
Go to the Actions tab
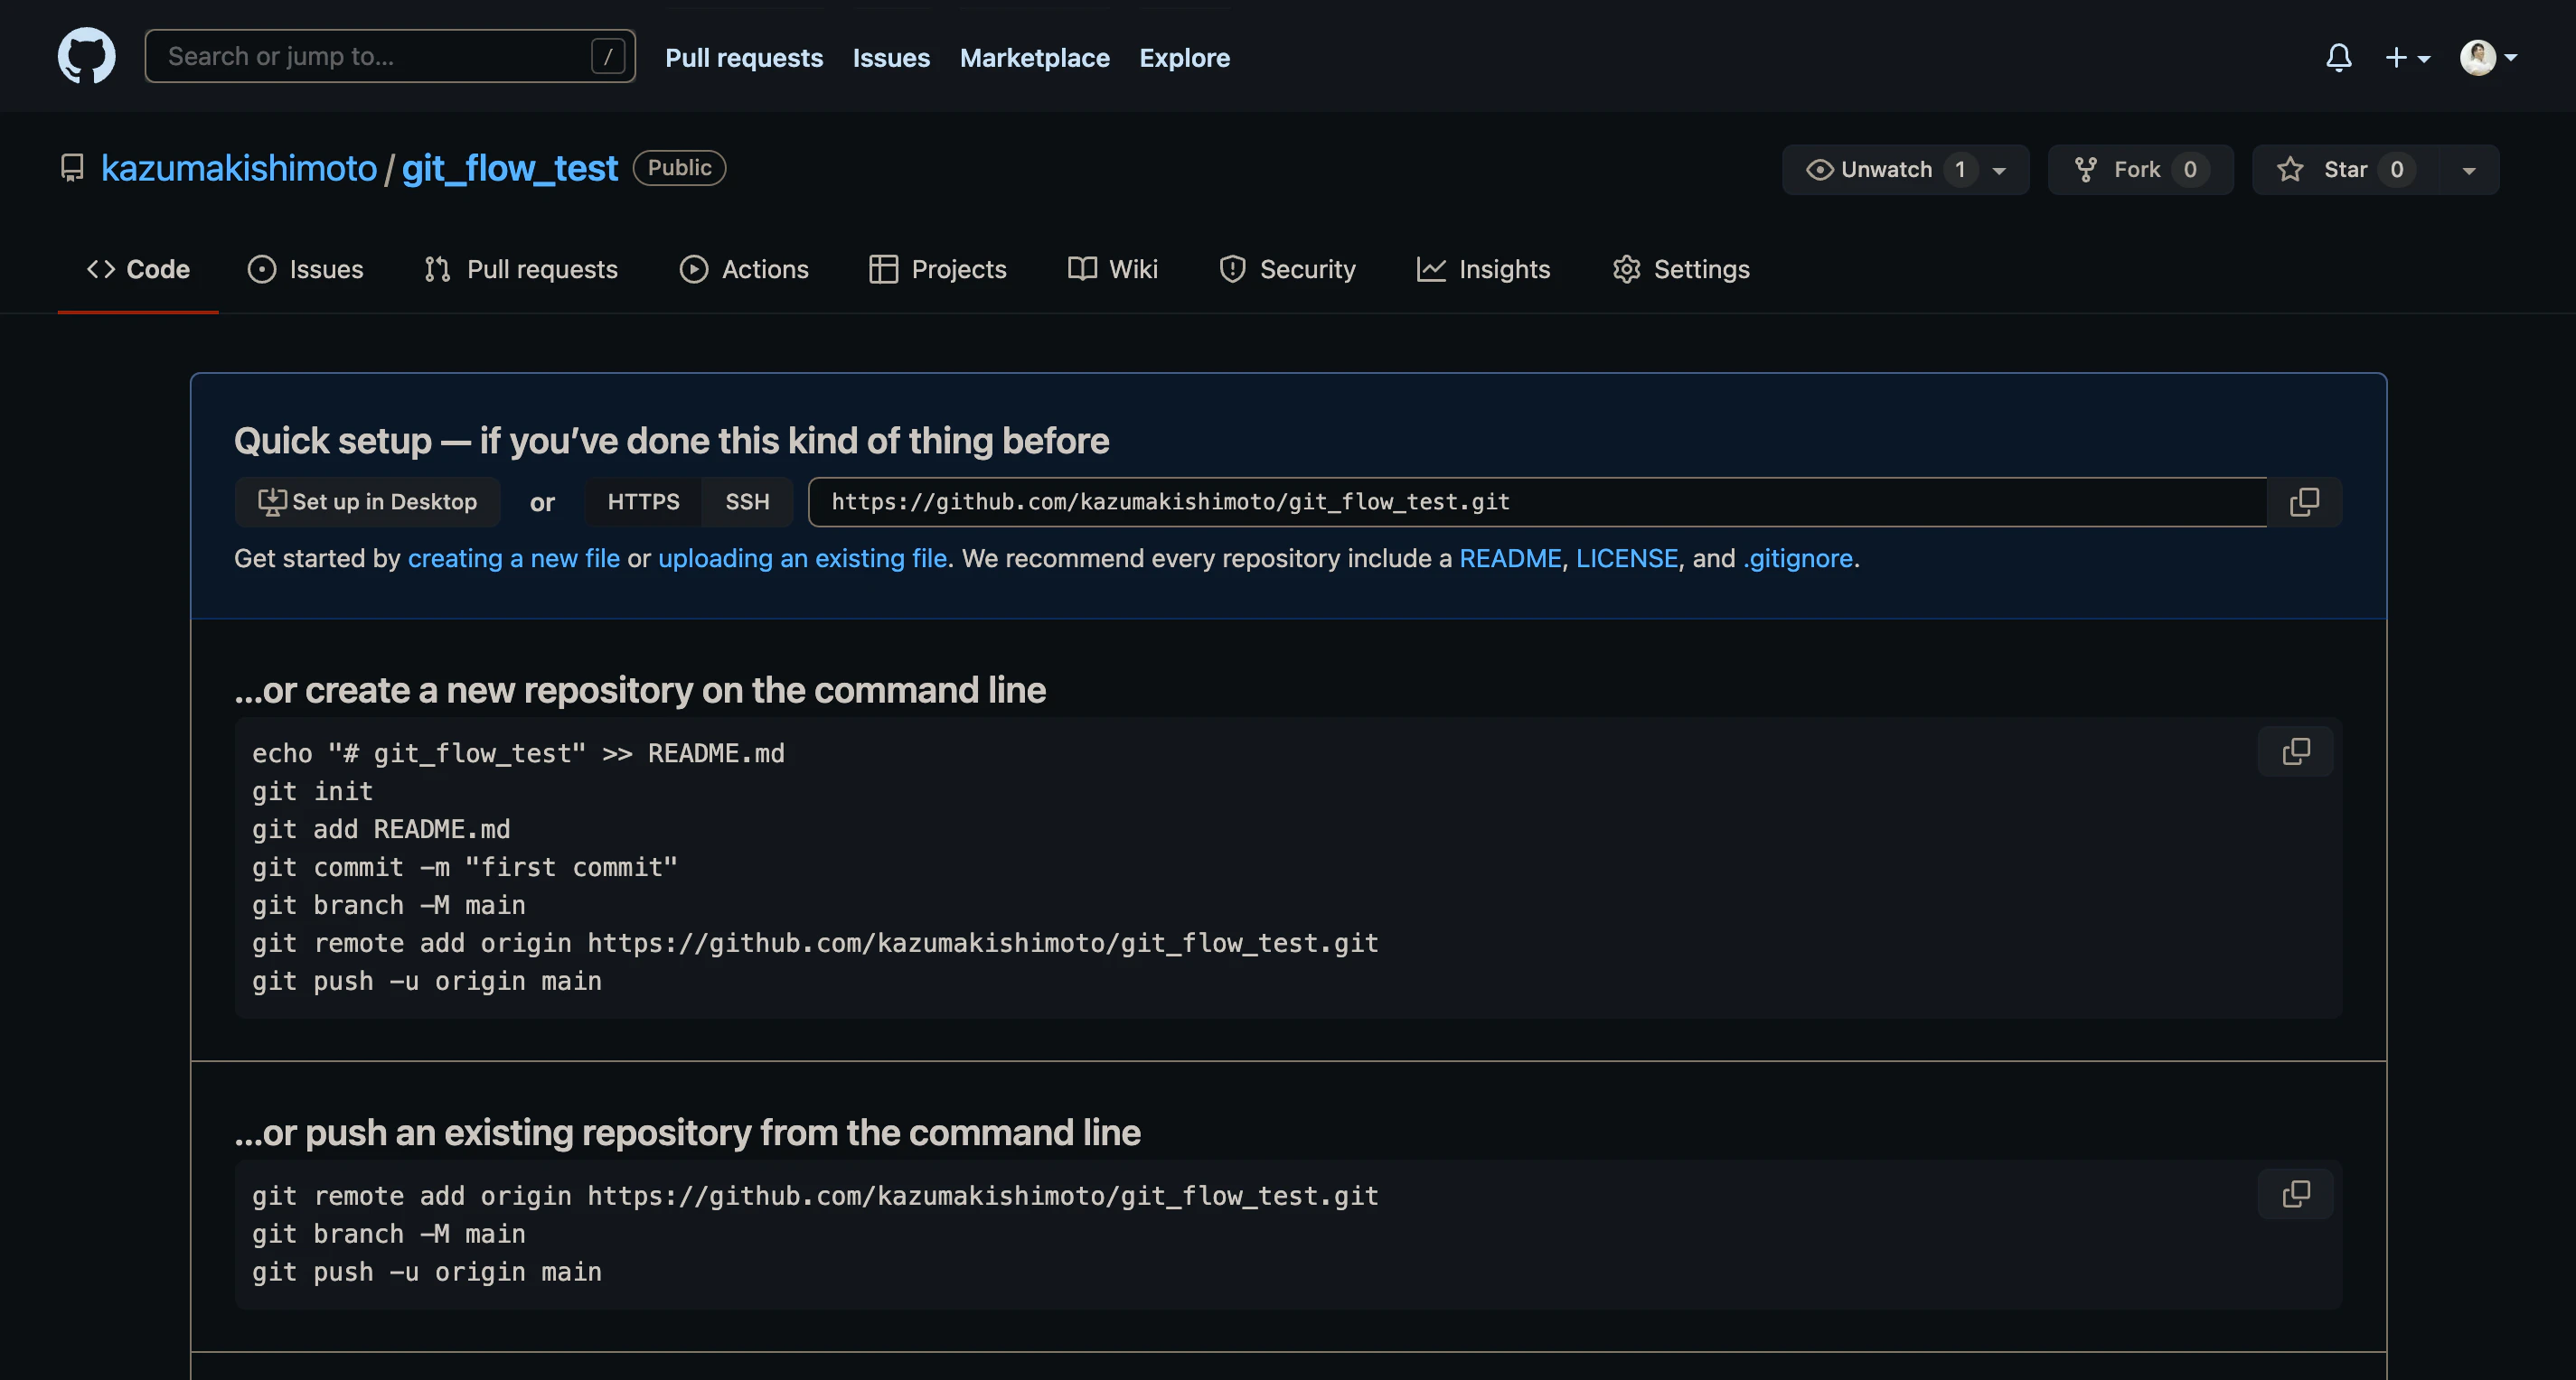[x=744, y=269]
